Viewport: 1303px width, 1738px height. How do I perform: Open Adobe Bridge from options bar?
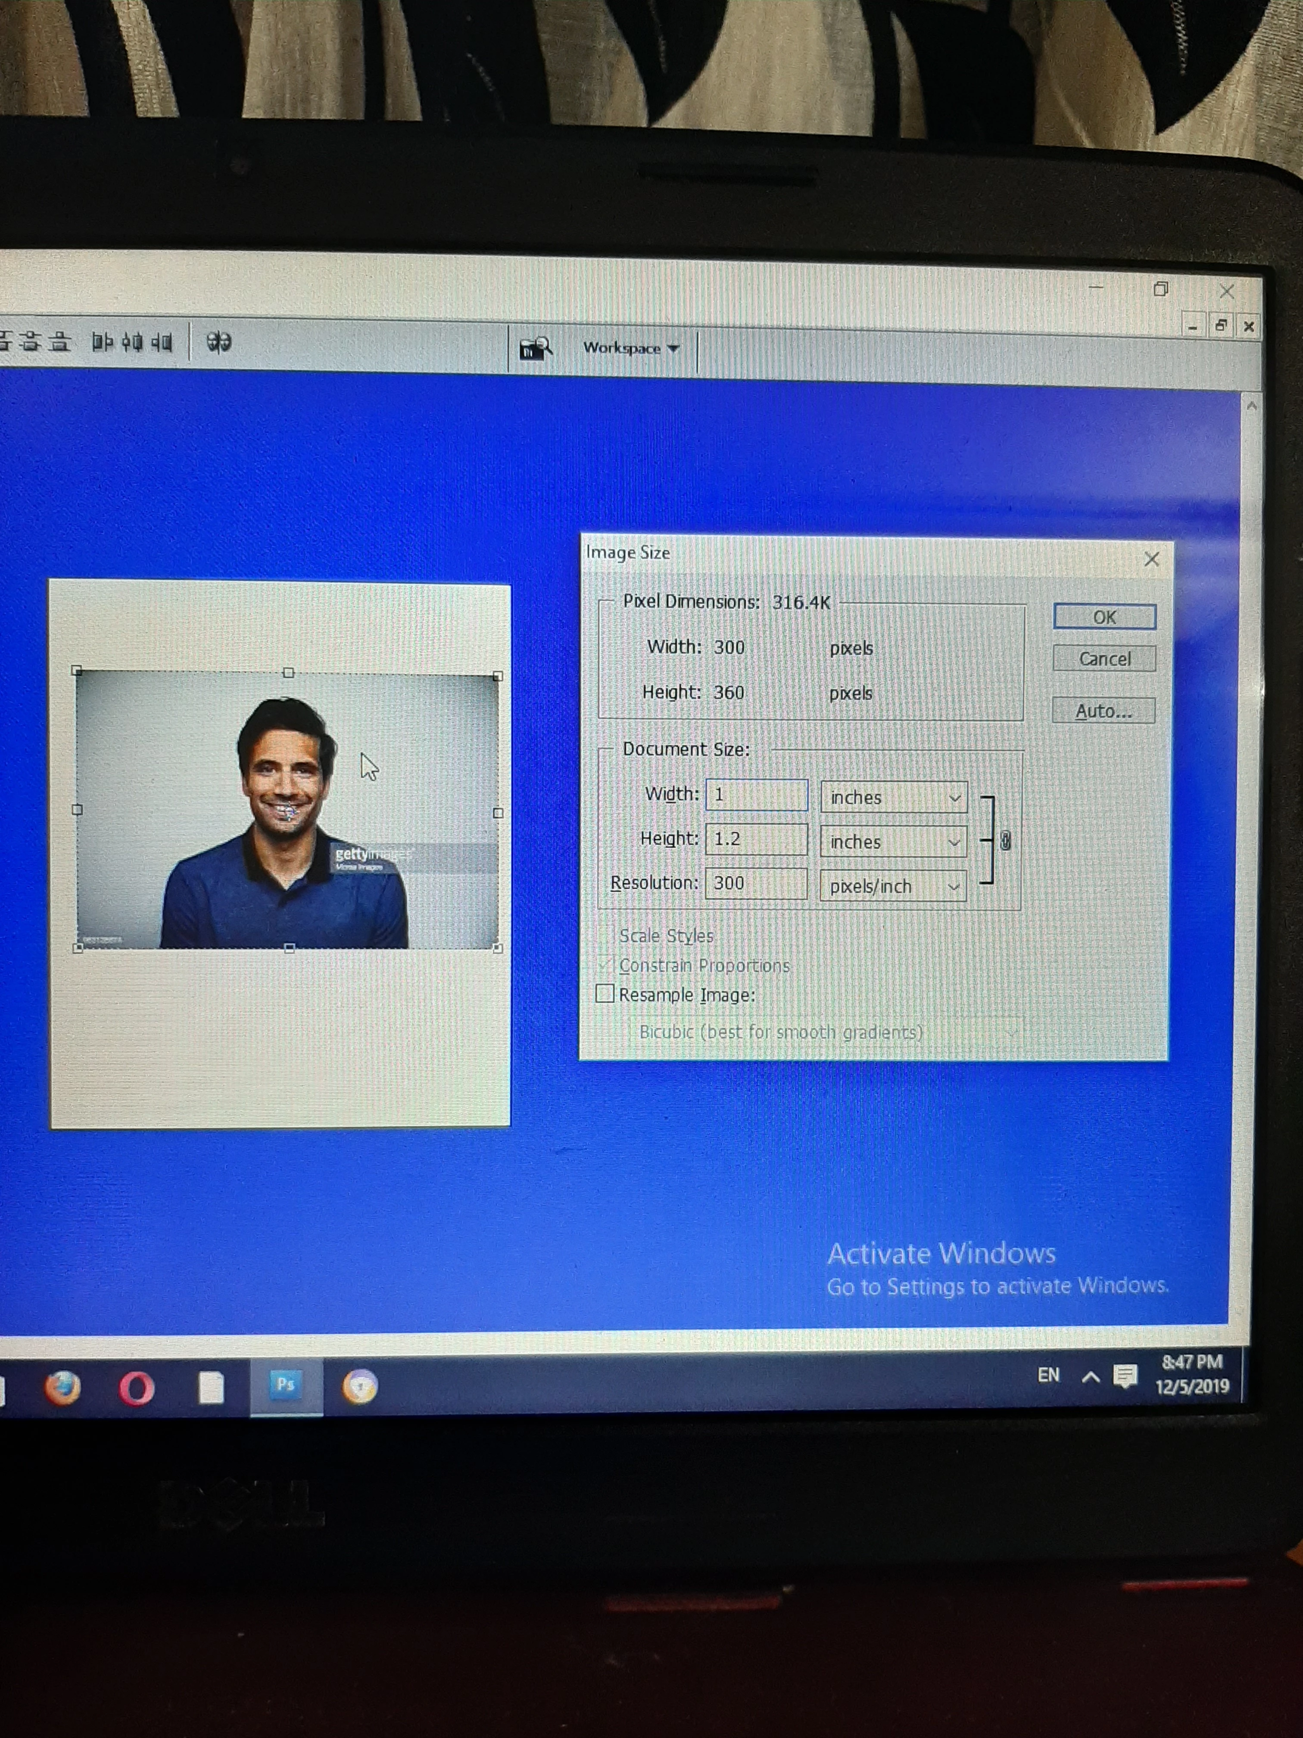click(536, 348)
